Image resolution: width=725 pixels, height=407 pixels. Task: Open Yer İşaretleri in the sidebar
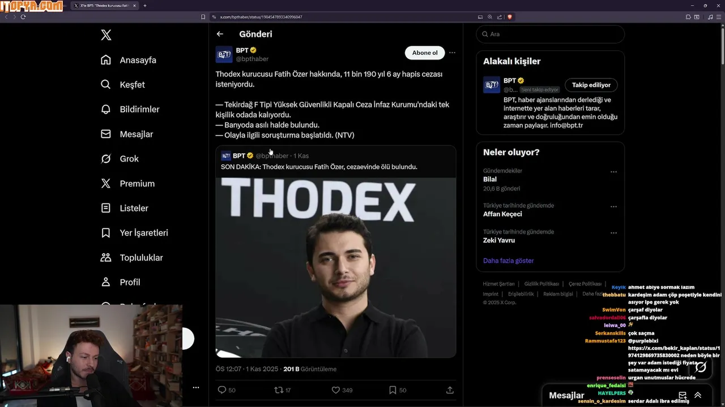pyautogui.click(x=134, y=233)
